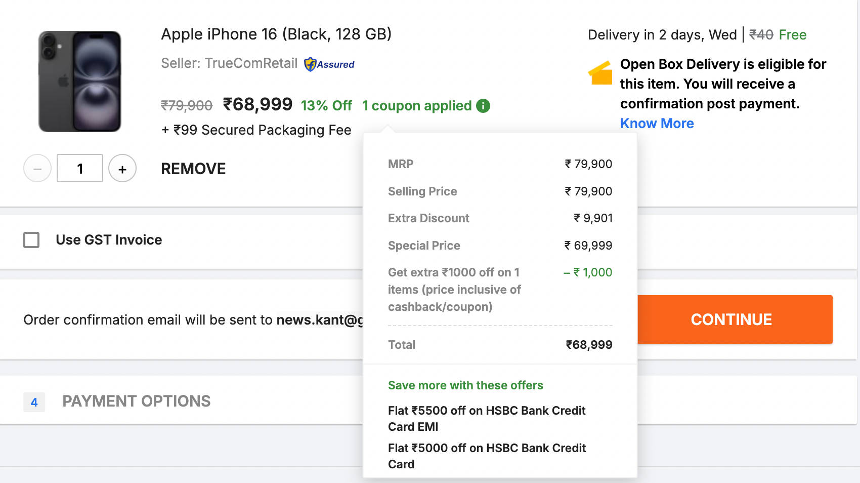The image size is (860, 483).
Task: Click the 'Save more with these offers' heading
Action: tap(465, 385)
